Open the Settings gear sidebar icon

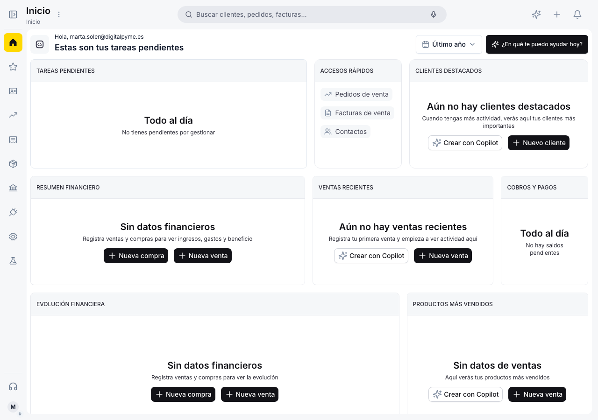click(13, 237)
